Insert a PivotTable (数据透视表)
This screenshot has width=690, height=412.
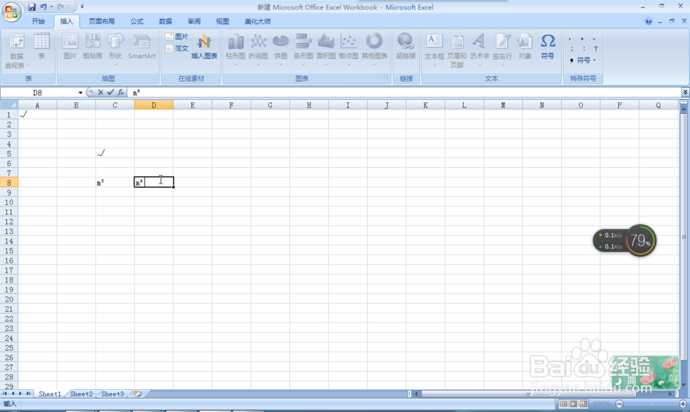click(x=17, y=50)
